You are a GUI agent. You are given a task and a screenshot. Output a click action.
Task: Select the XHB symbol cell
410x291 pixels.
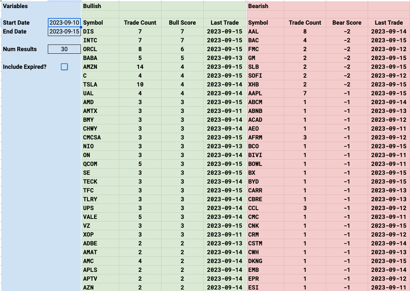[x=265, y=85]
